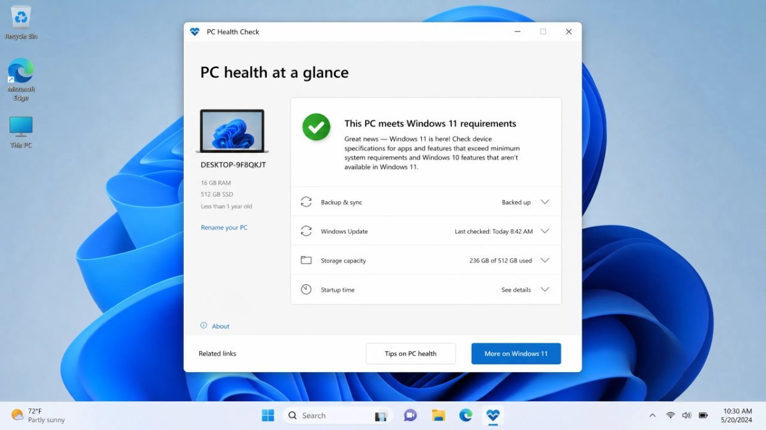Expand the Startup time chevron
Viewport: 766px width, 430px height.
544,290
